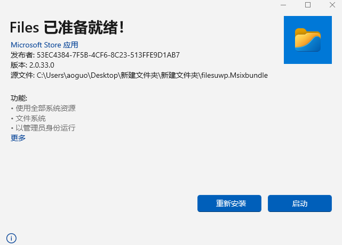Viewport: 342px width, 245px height.
Task: Launch the app with 启动 button
Action: point(300,203)
